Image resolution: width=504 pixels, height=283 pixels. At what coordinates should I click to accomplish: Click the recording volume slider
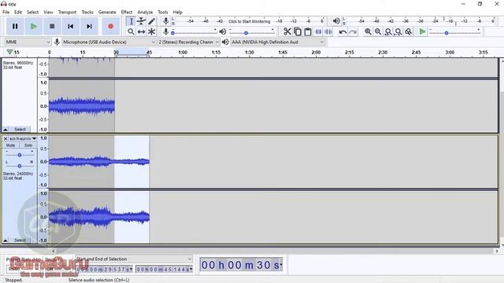coord(194,32)
